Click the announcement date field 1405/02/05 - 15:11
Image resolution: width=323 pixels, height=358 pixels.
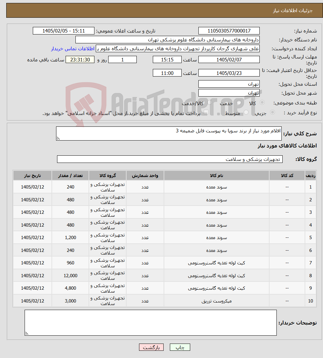64,31
